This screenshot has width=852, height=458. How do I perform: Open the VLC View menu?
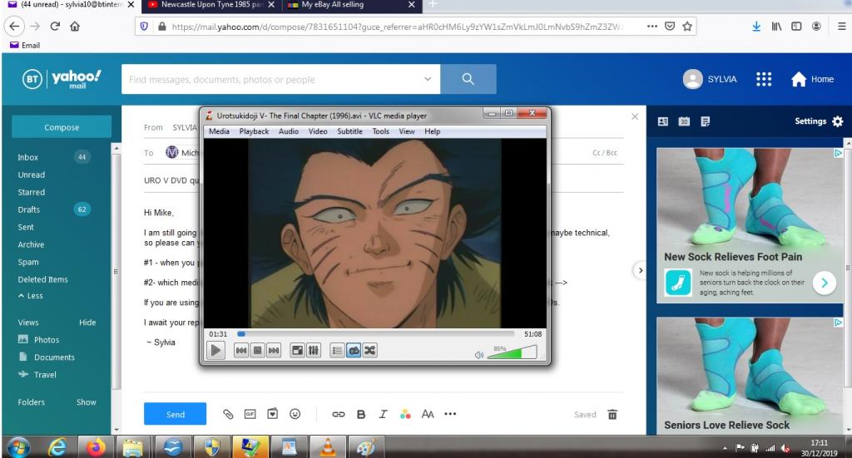coord(406,131)
